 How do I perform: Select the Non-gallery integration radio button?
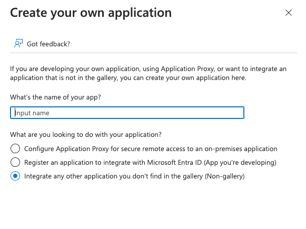(x=15, y=176)
